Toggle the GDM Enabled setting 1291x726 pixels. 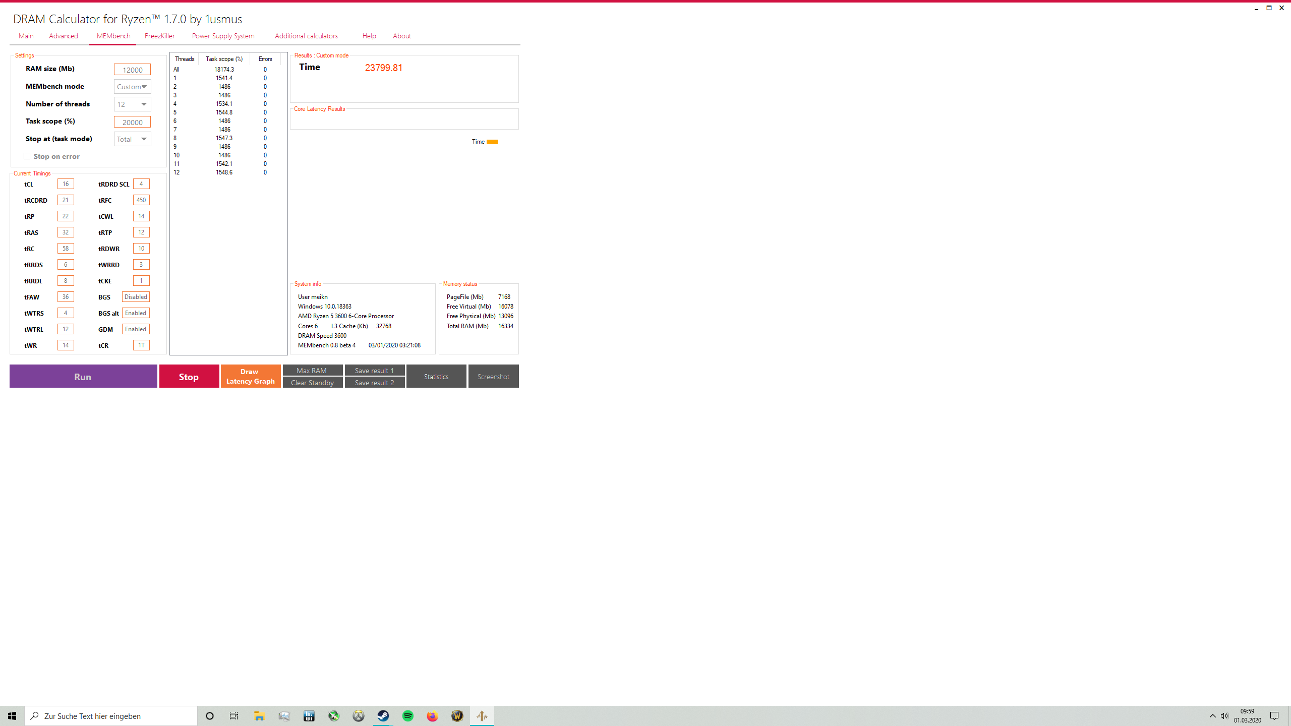135,329
